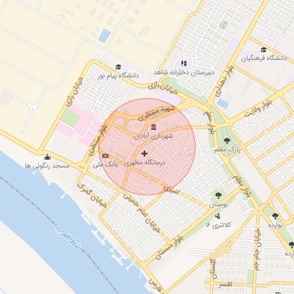Click the Farhangian University graduation cap icon
The height and width of the screenshot is (294, 294).
264,49
